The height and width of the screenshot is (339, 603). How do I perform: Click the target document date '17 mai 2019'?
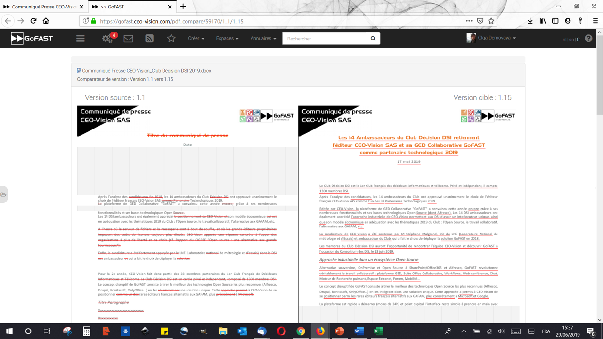[x=409, y=161]
